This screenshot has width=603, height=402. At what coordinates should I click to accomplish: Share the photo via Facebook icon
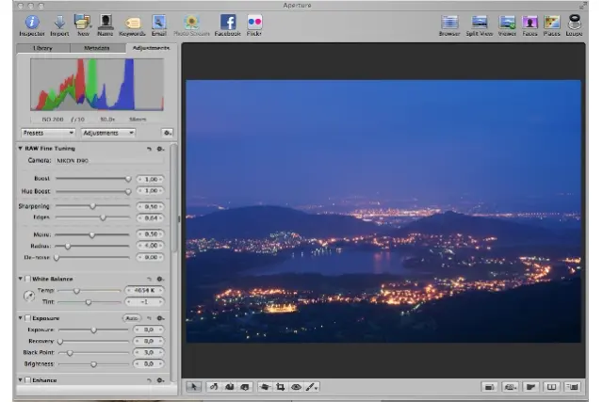(228, 22)
